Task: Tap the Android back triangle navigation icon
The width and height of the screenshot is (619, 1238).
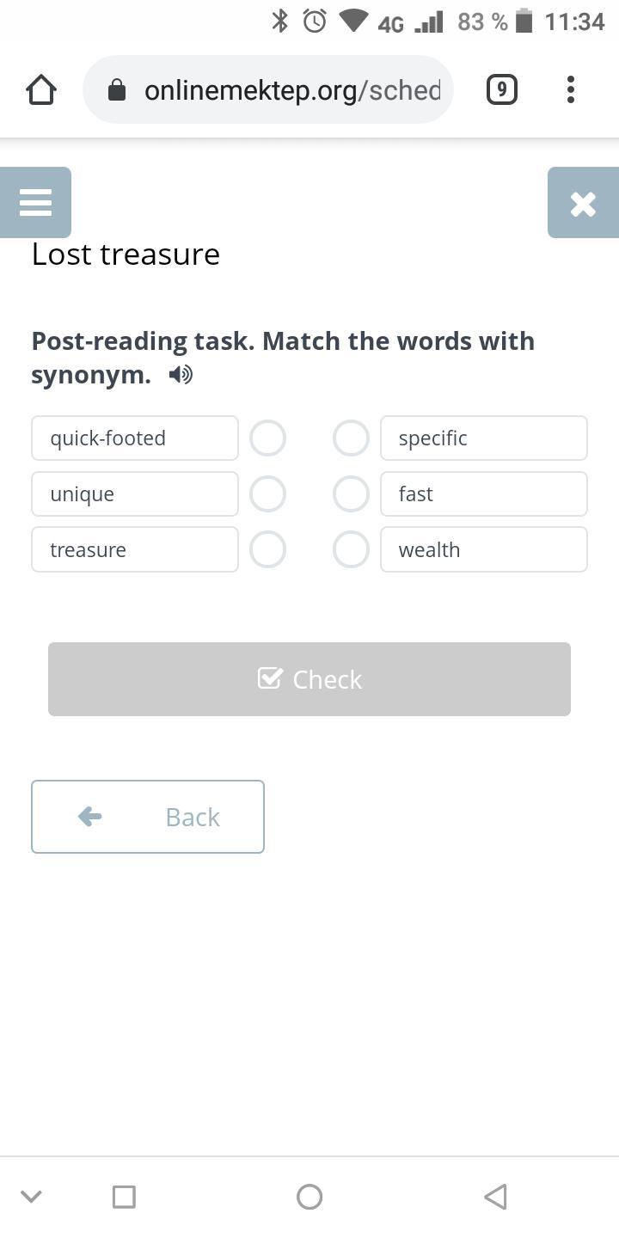Action: 495,1197
